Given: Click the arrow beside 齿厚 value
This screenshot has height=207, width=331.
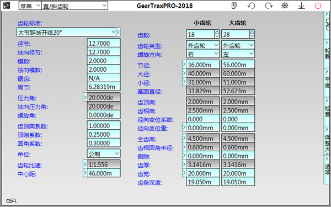Looking at the screenshot, I should point(184,164).
